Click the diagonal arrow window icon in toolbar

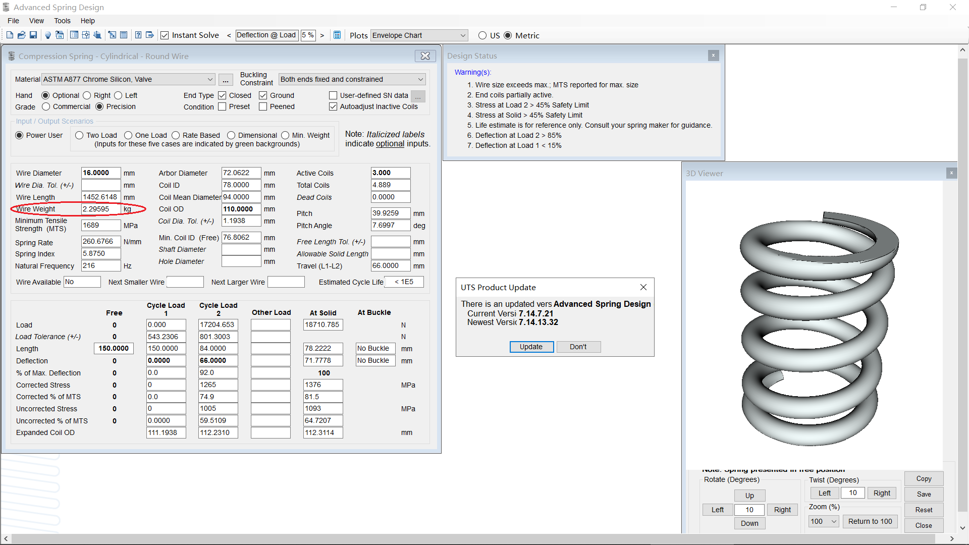(x=112, y=35)
